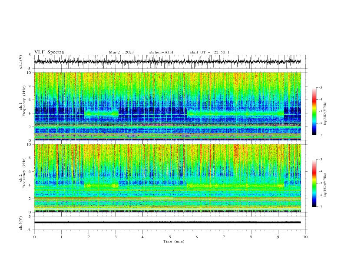Screen dimensions: 344x266
Task: Select the date text 'May 2 , 2023'
Action: (x=121, y=52)
